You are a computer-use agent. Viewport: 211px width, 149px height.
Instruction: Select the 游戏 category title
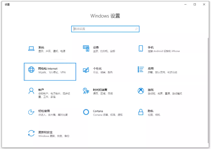[150, 90]
